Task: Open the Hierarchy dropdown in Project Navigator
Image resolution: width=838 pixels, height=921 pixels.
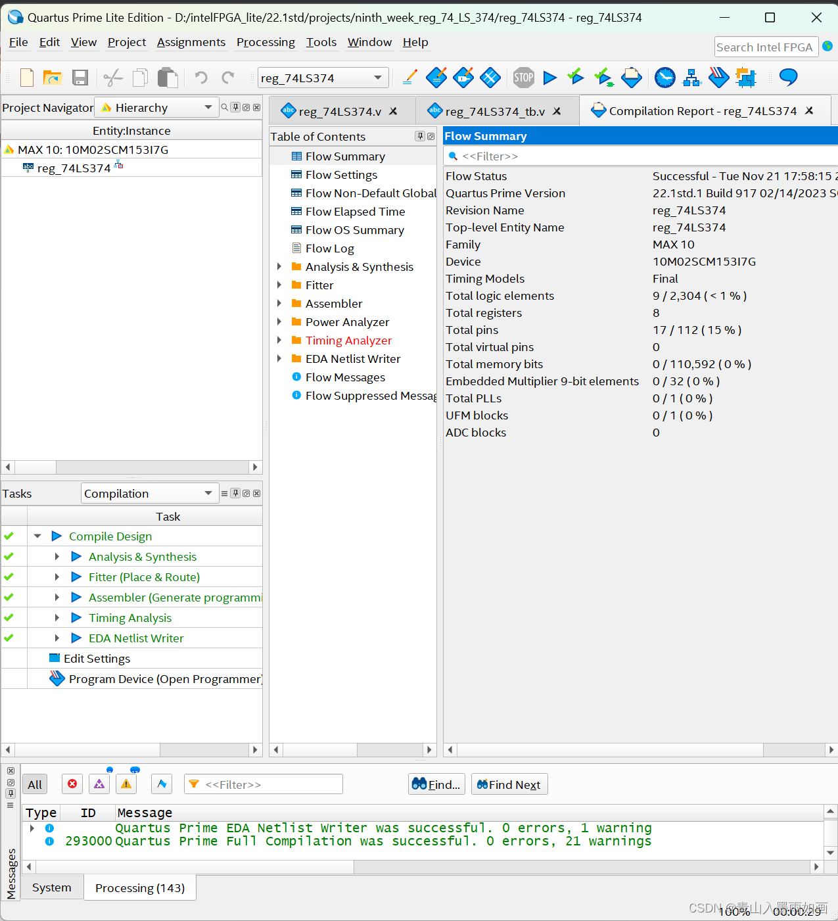Action: pyautogui.click(x=156, y=107)
